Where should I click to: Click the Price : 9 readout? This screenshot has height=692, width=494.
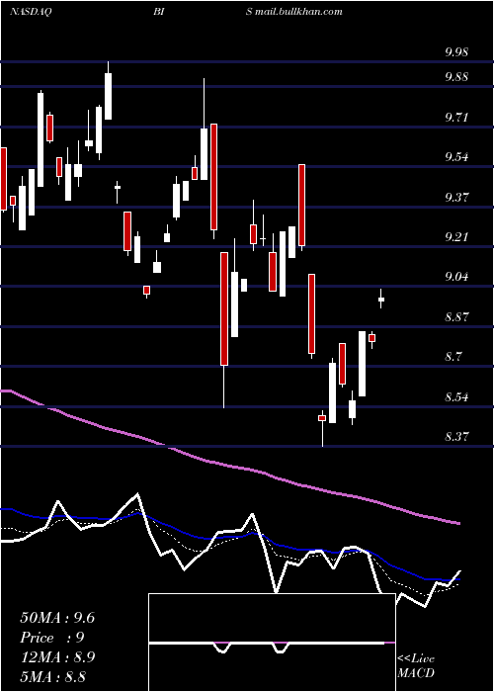click(x=52, y=638)
